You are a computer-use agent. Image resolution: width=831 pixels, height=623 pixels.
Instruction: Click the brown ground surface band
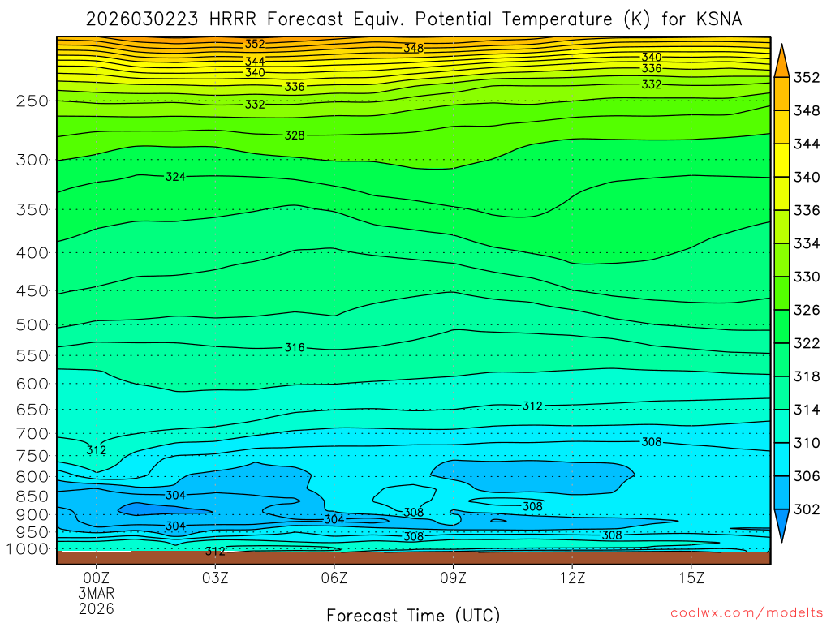click(413, 558)
